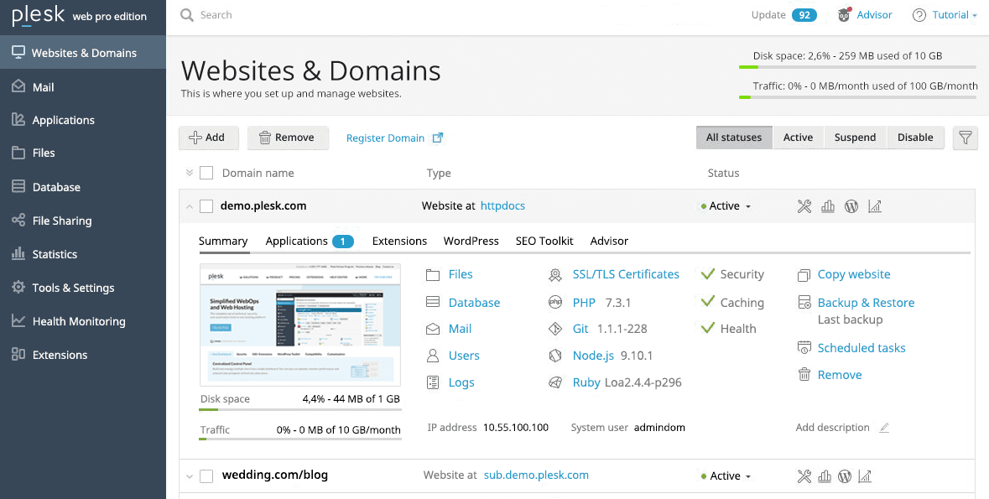Check the wedding.com/blog checkbox
Image resolution: width=989 pixels, height=499 pixels.
point(206,476)
